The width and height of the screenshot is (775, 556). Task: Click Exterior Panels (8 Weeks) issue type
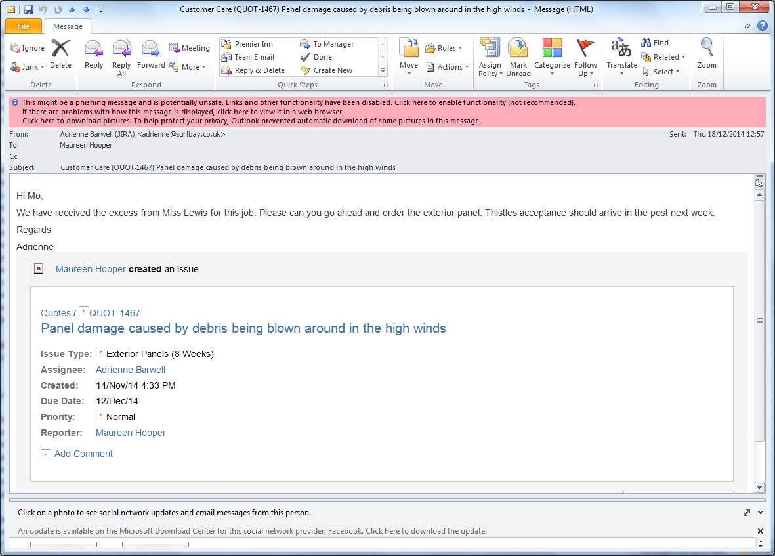point(159,353)
